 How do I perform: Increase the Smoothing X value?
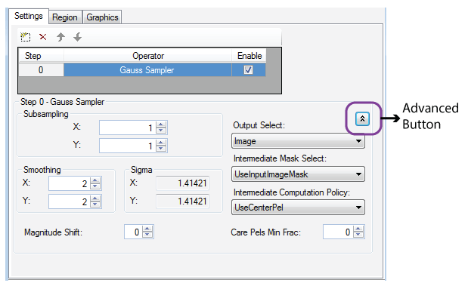95,180
